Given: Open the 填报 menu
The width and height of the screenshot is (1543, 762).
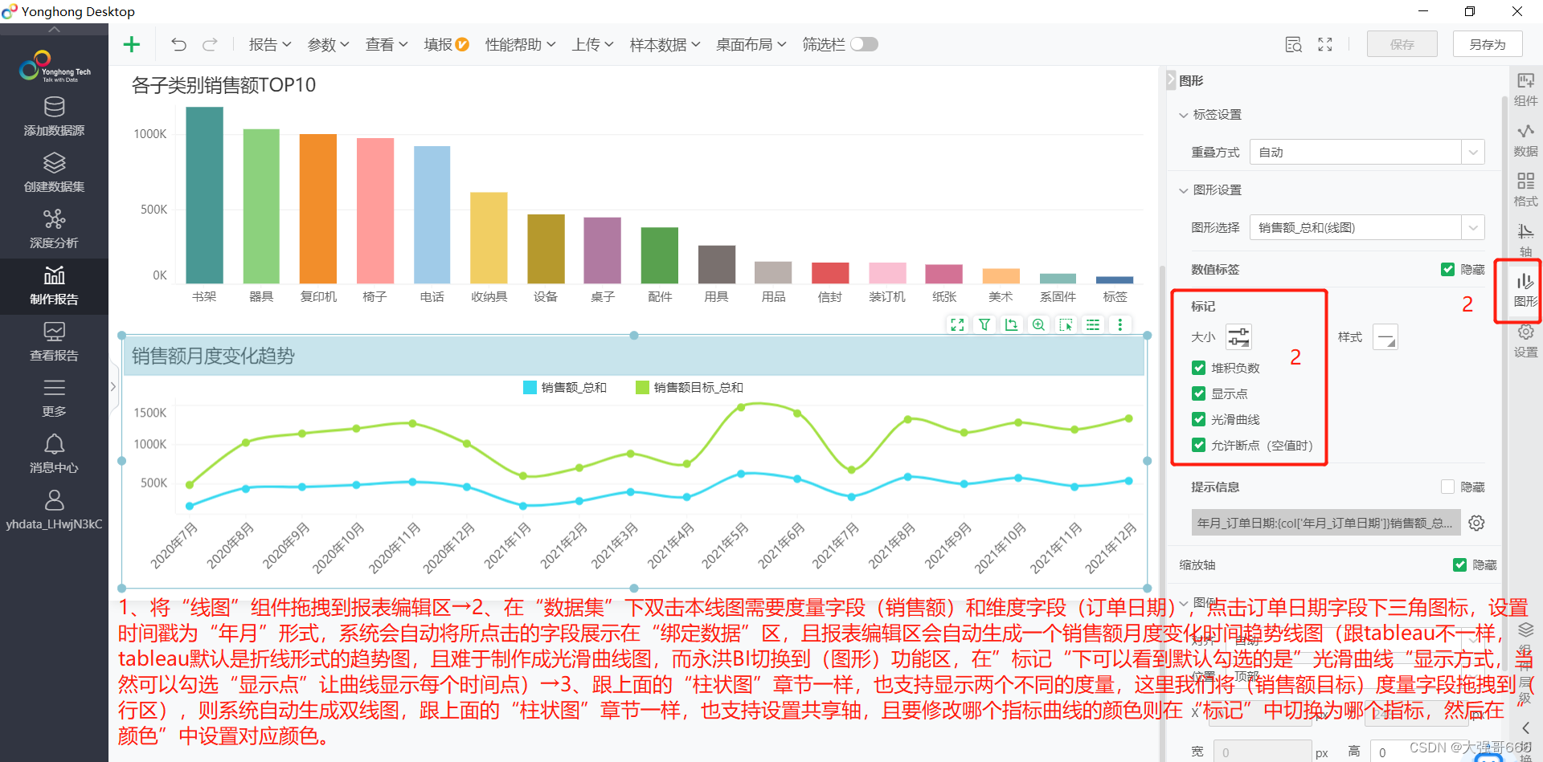Looking at the screenshot, I should (446, 44).
